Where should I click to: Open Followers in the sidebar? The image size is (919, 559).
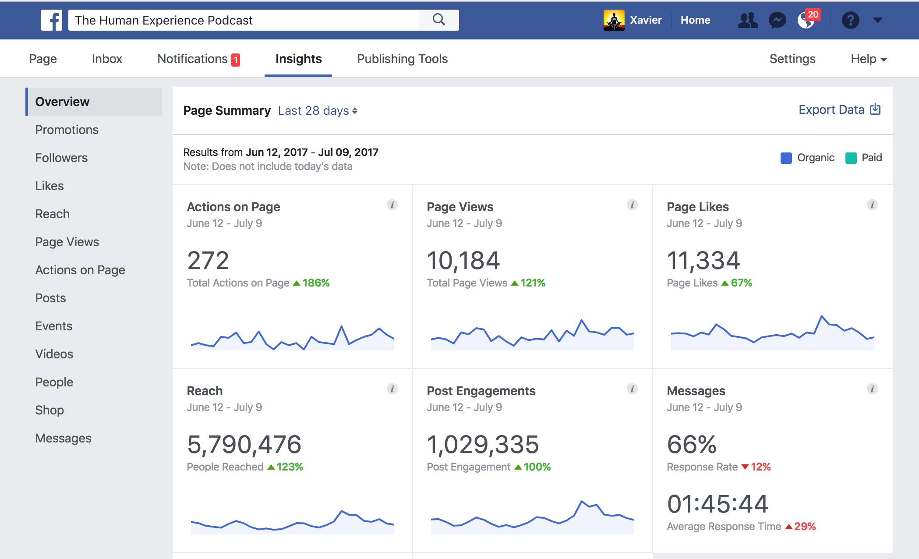click(61, 158)
